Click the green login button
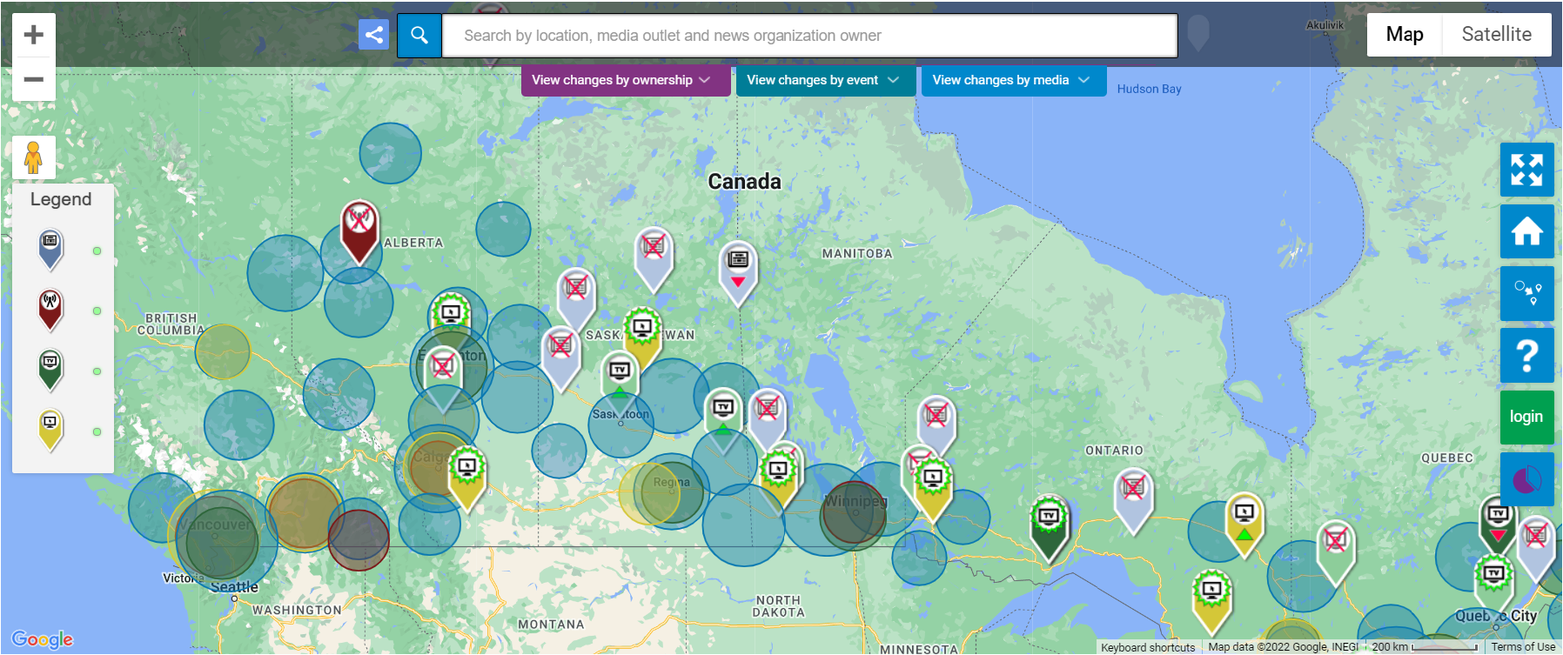1563x655 pixels. click(1526, 417)
